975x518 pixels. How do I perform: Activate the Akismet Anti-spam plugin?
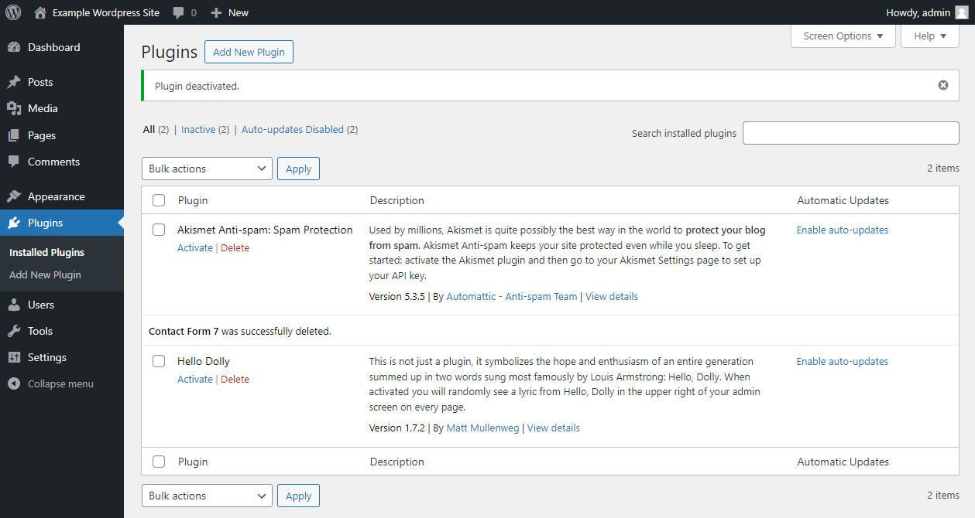click(x=194, y=247)
